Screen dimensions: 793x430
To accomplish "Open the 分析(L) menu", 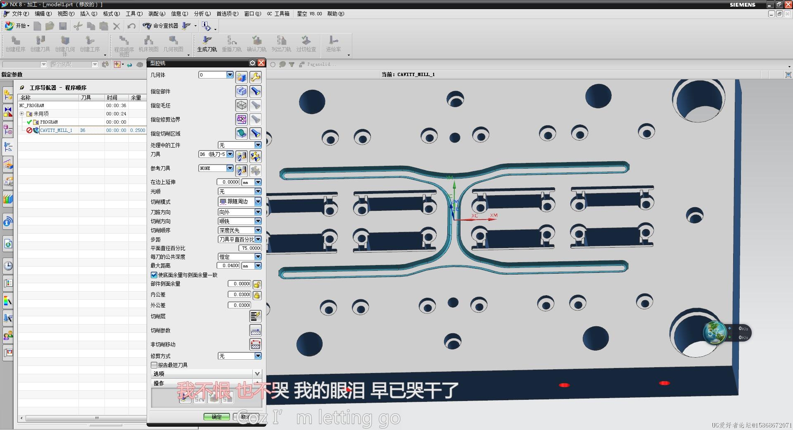I will 202,14.
